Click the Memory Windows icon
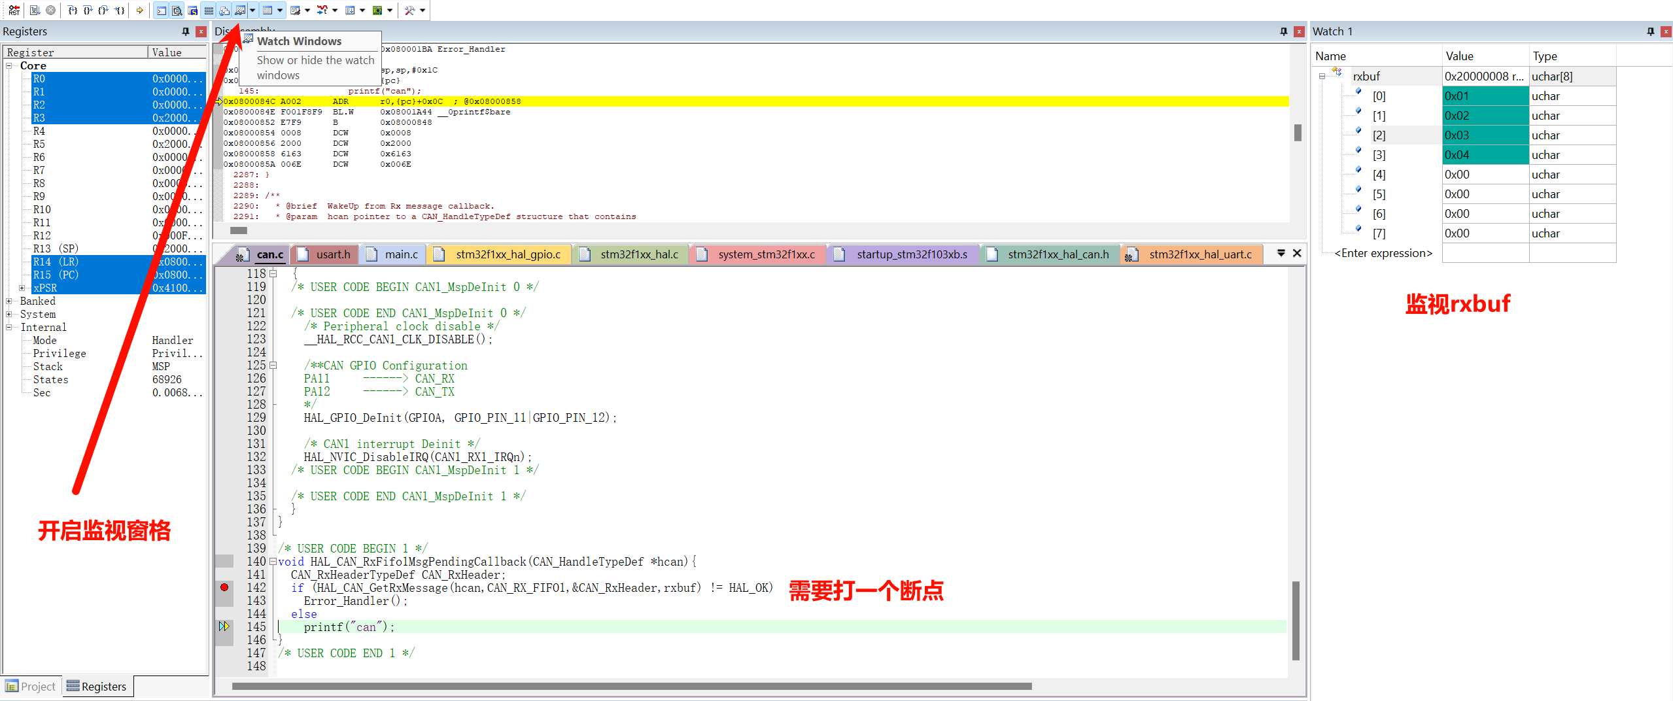 (267, 10)
